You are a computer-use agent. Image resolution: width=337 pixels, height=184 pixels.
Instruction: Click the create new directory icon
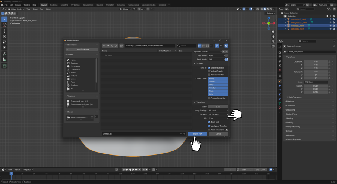(122, 46)
